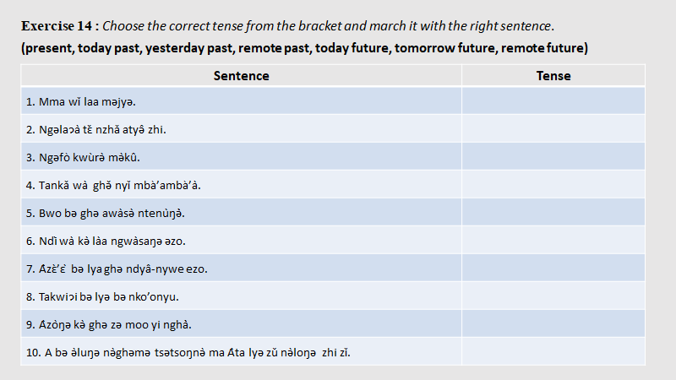Screen dimensions: 676x380
Task: Click sentence 7 containing 'ndyâ-nywe ezo'
Action: (x=117, y=269)
